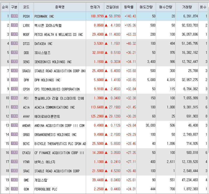Sort by the 거래량 column header

[x=187, y=7]
